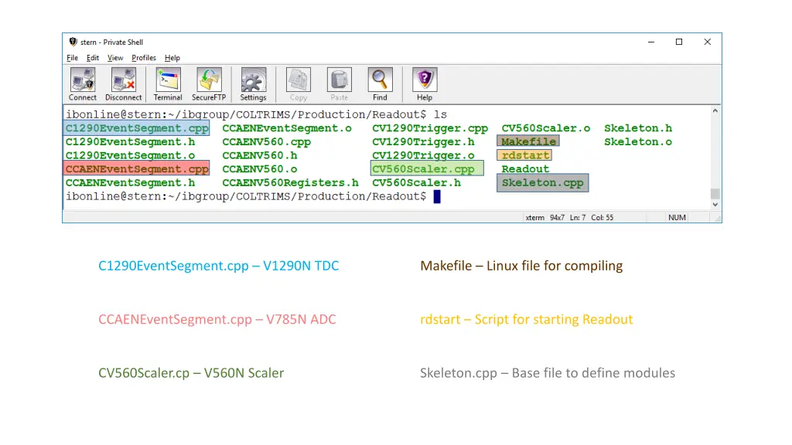Click the Help book icon
Viewport: 792px width, 445px height.
coord(424,80)
